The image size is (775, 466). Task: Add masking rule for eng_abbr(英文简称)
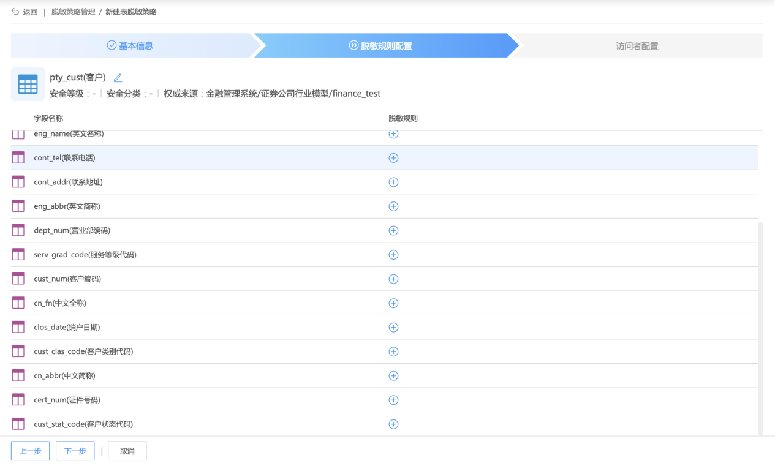point(393,206)
